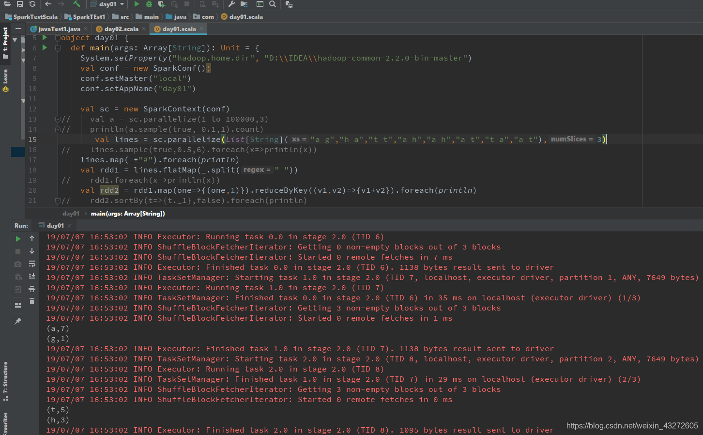Click the day01 item in the bottom editor breadcrumb
This screenshot has width=703, height=435.
point(71,214)
